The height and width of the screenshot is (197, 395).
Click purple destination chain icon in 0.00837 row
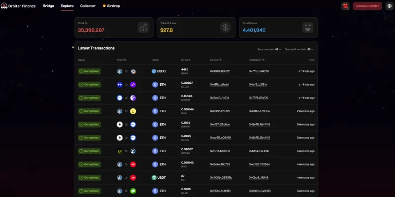tap(133, 85)
